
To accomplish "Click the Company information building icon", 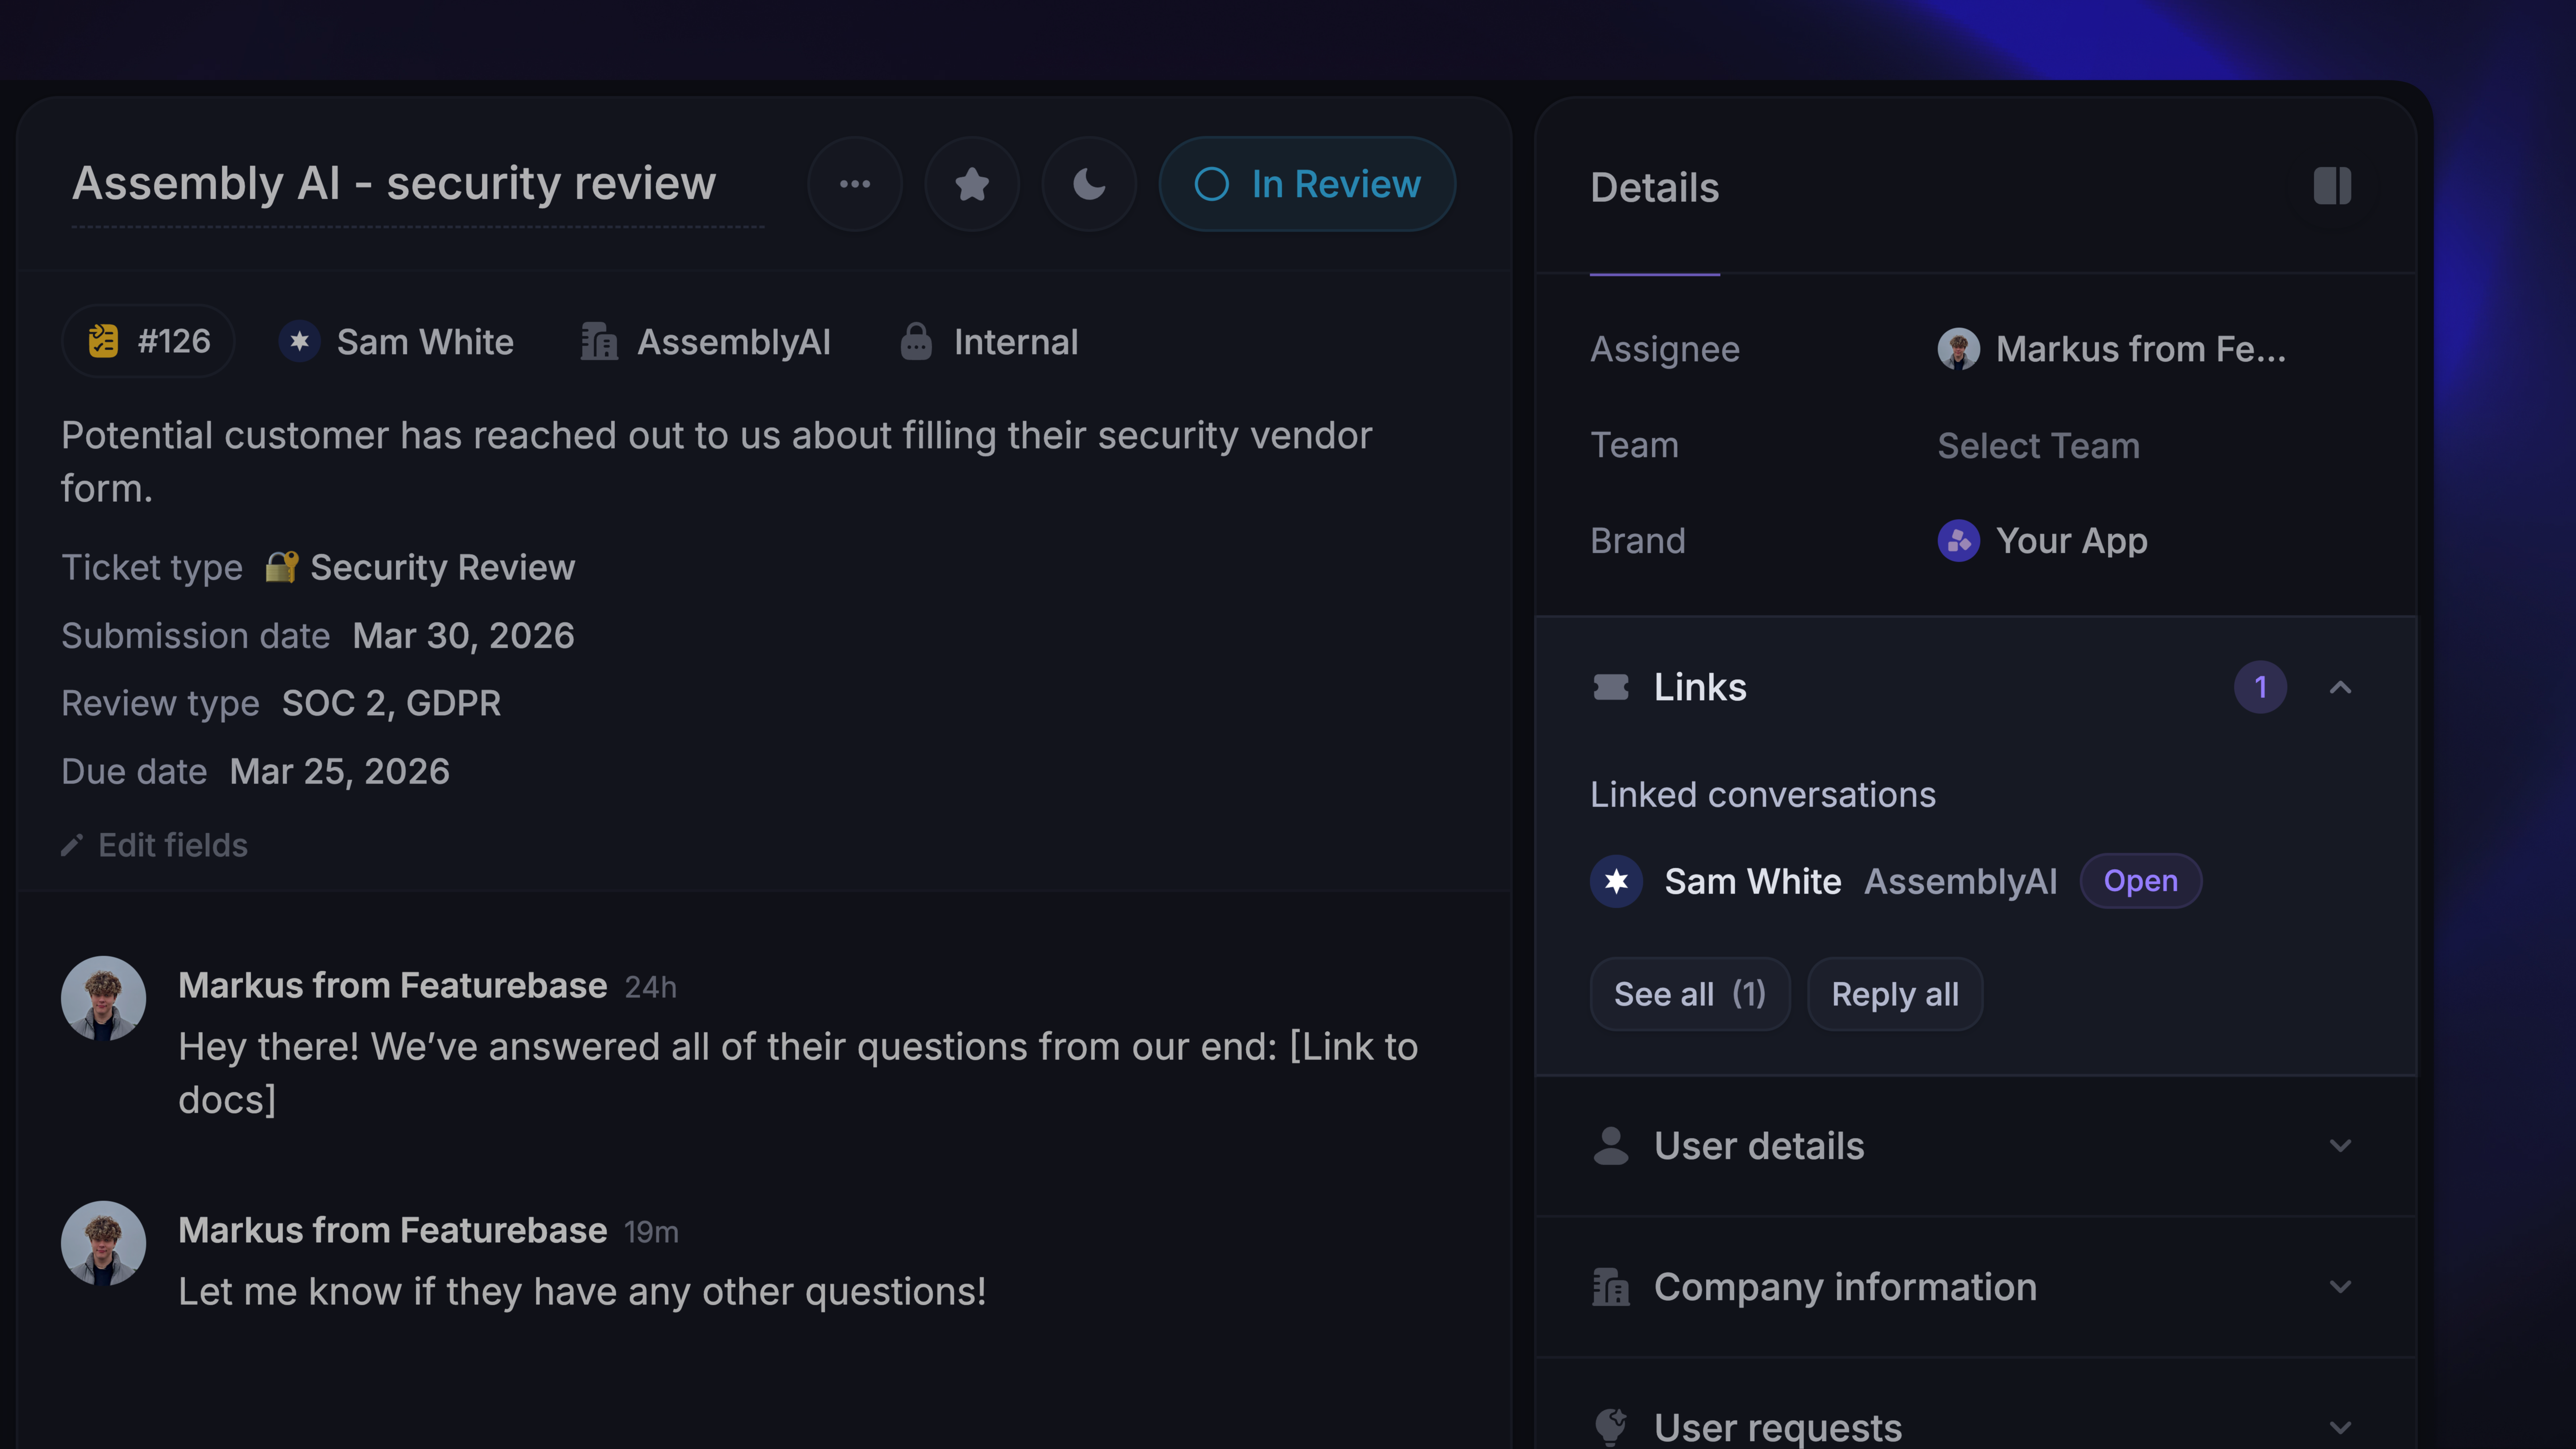I will [1611, 1287].
